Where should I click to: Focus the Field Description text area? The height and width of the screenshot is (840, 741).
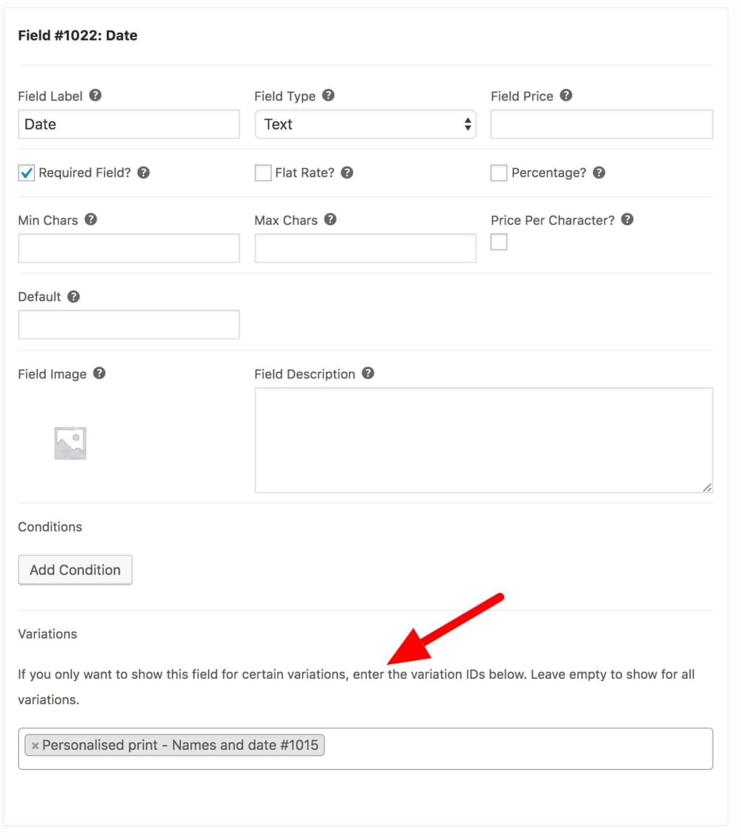[484, 440]
